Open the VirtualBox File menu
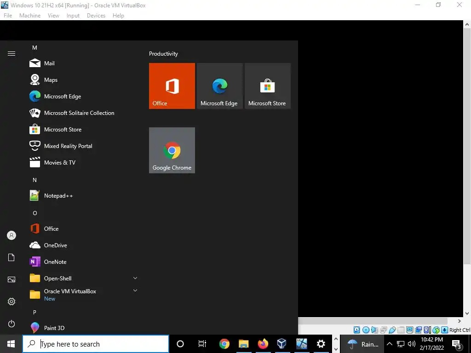 click(x=8, y=15)
